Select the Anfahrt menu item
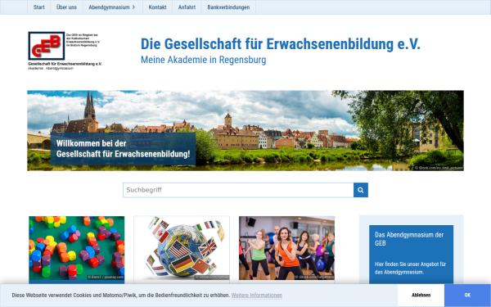 [187, 7]
